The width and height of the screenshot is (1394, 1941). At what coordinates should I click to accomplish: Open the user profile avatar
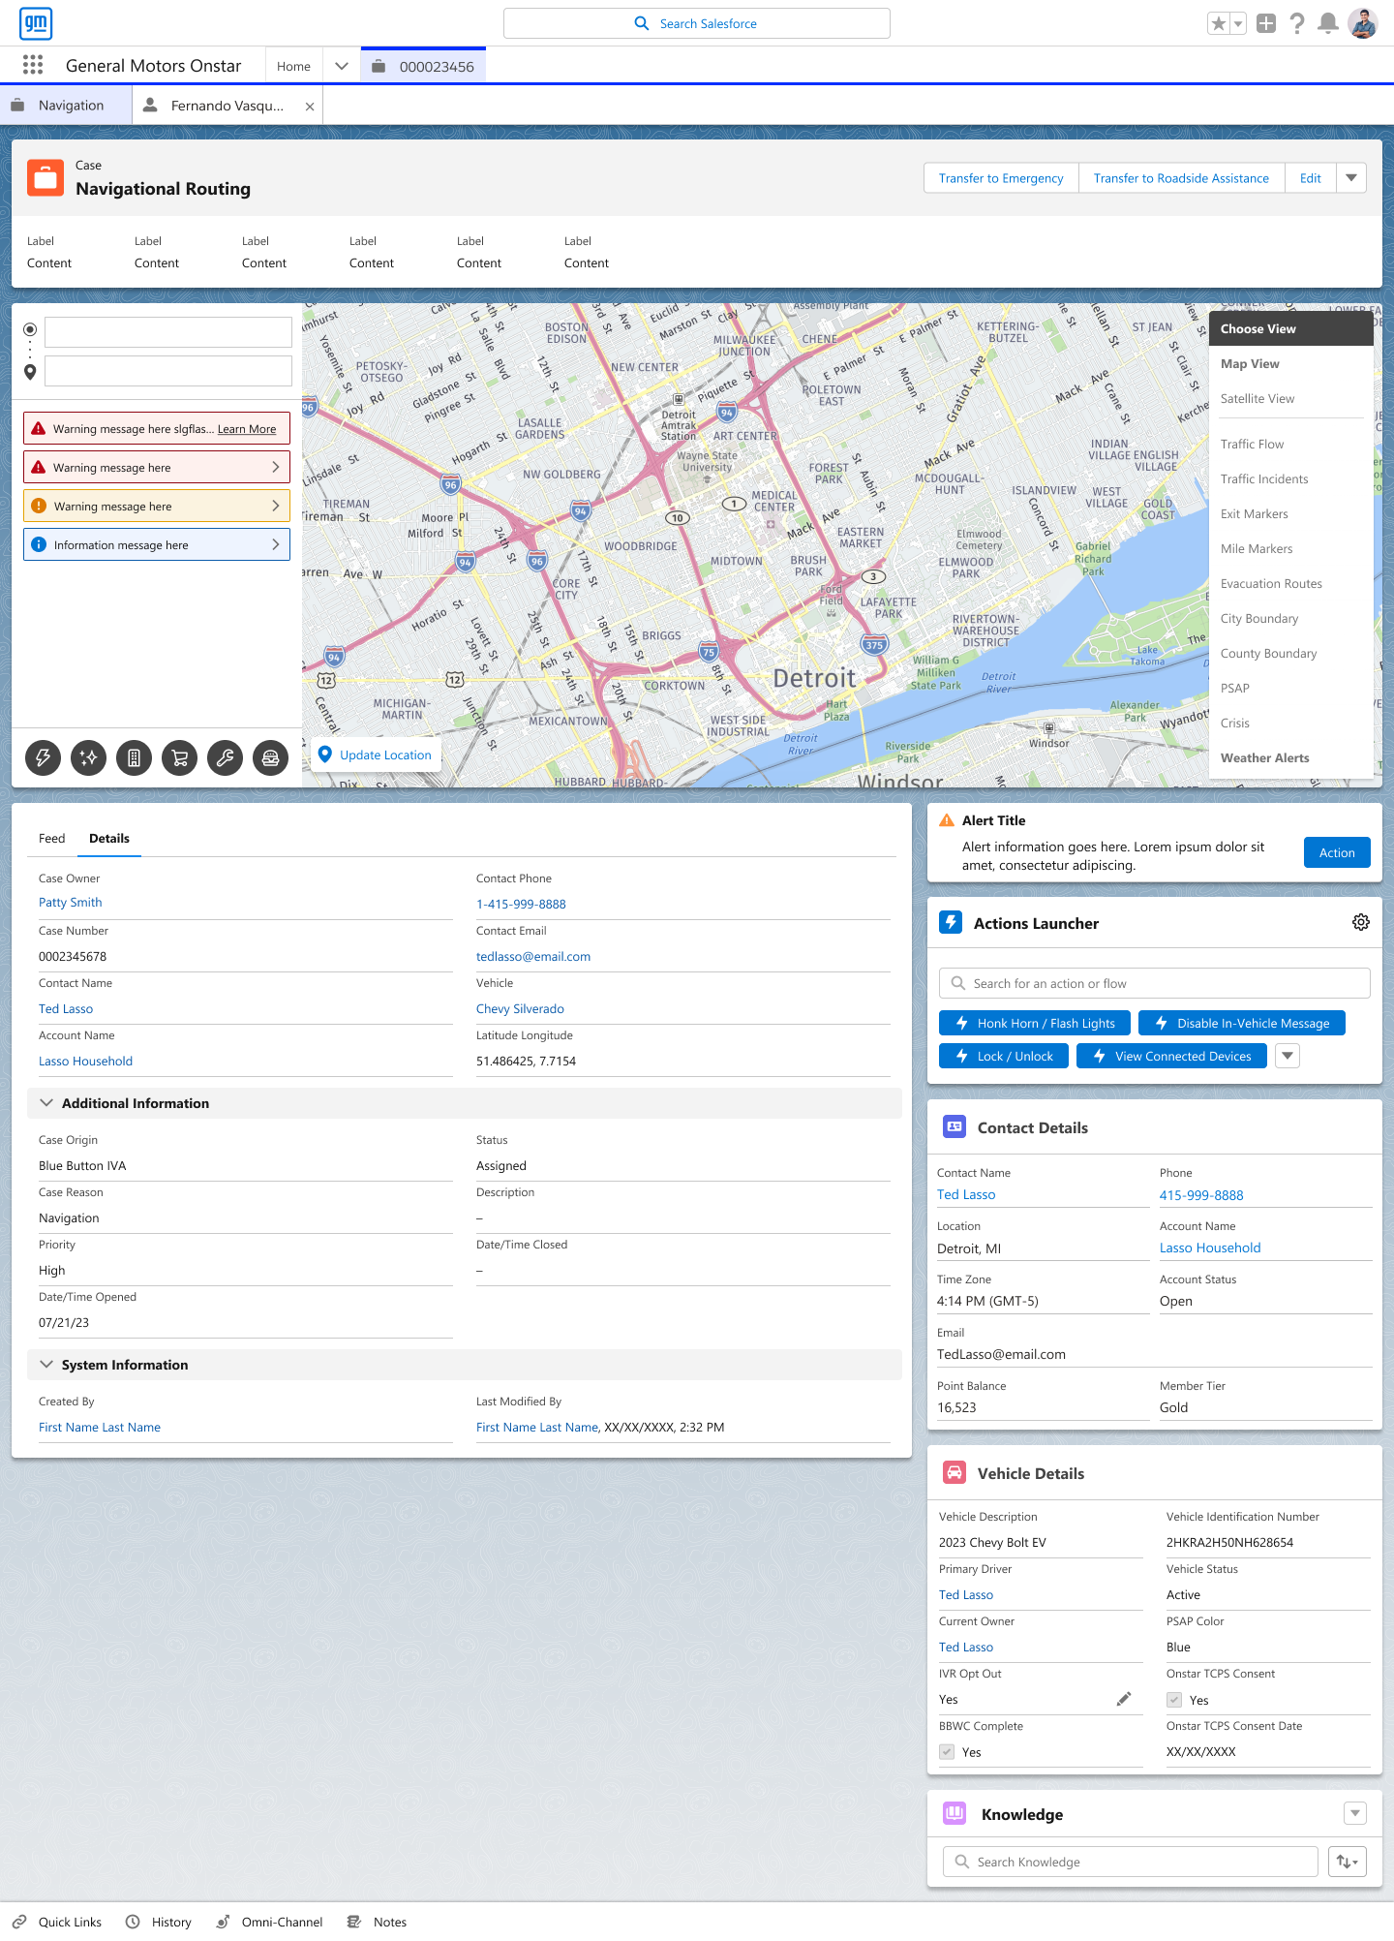tap(1363, 23)
